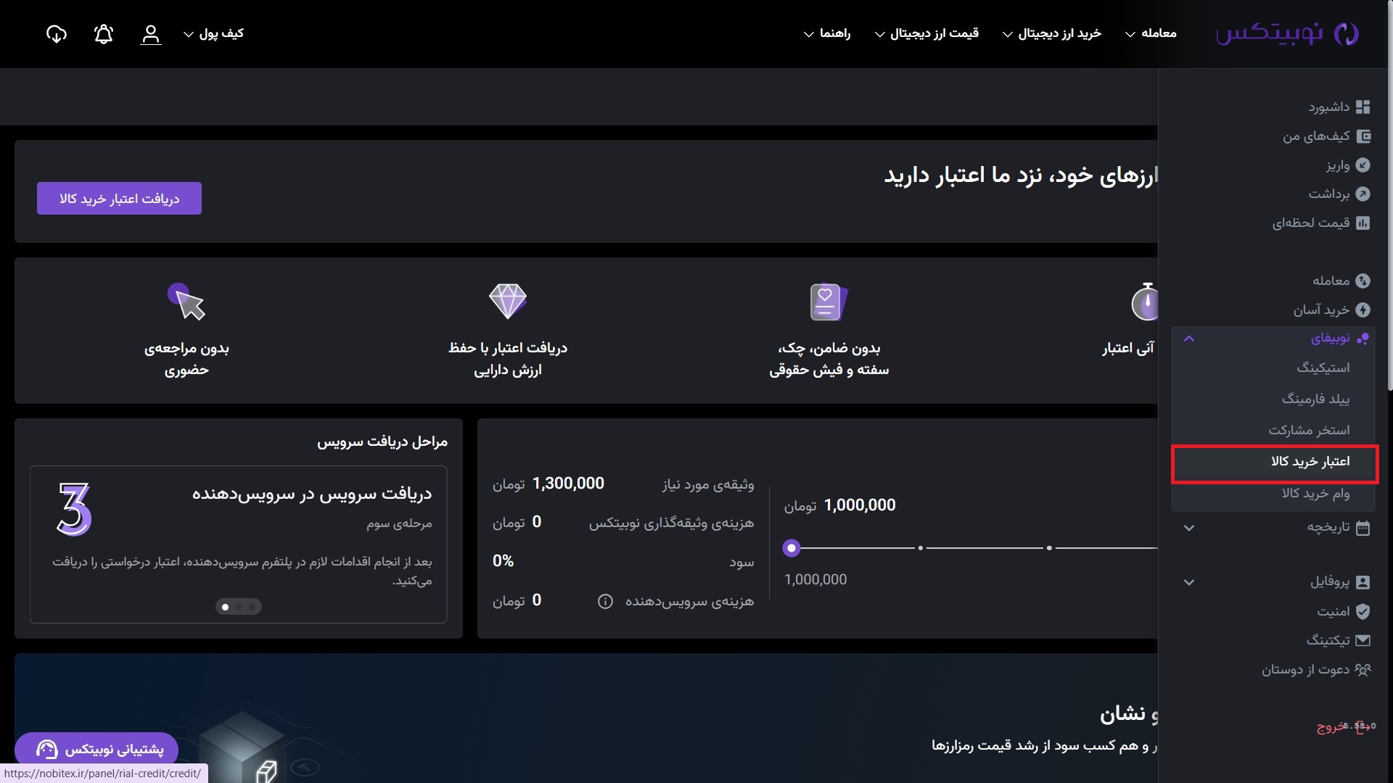Open قیمت لحظه‌ای sidebar link

(x=1310, y=223)
